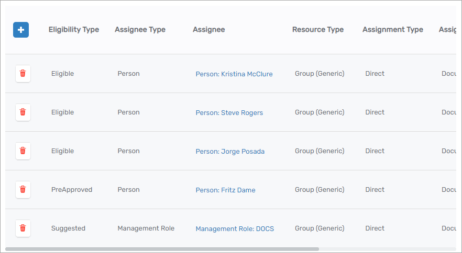462x253 pixels.
Task: Remove the Management Role DOCS row
Action: coord(23,228)
